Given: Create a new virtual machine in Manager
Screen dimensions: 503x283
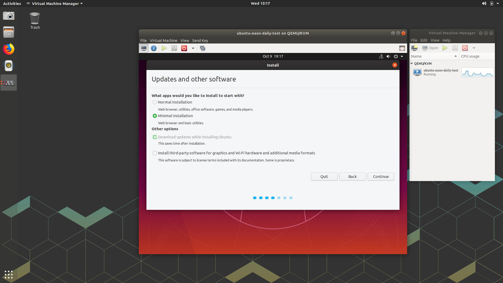Looking at the screenshot, I should pyautogui.click(x=414, y=48).
